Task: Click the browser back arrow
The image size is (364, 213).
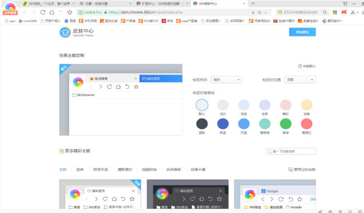Action: [25, 13]
